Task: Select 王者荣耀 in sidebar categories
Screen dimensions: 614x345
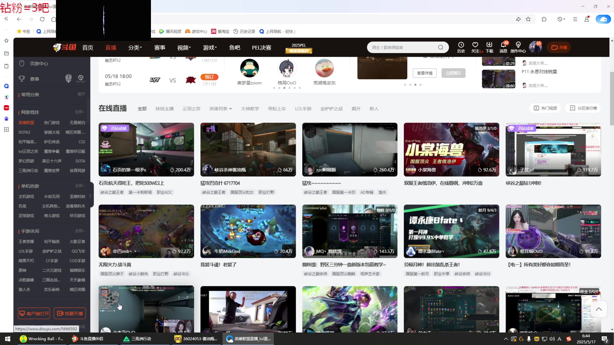Action: click(26, 241)
